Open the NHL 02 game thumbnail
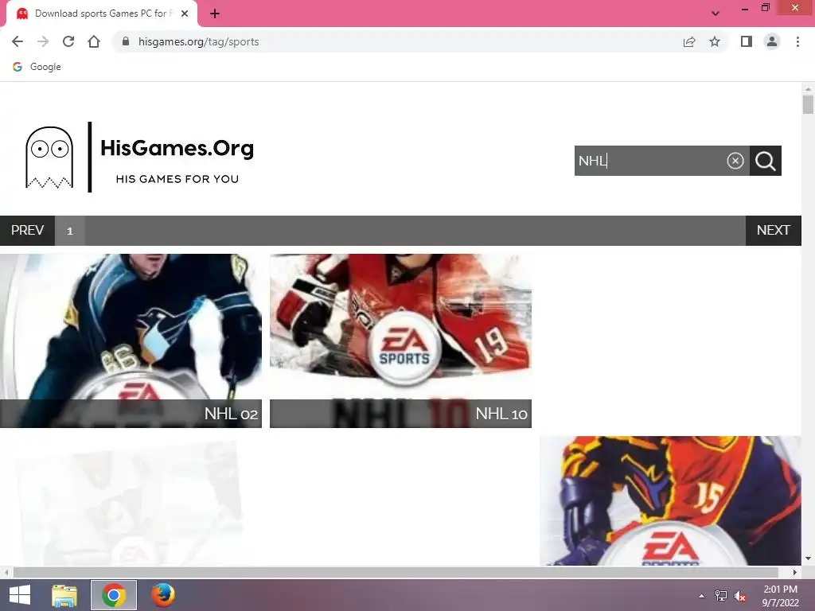815x611 pixels. click(131, 341)
